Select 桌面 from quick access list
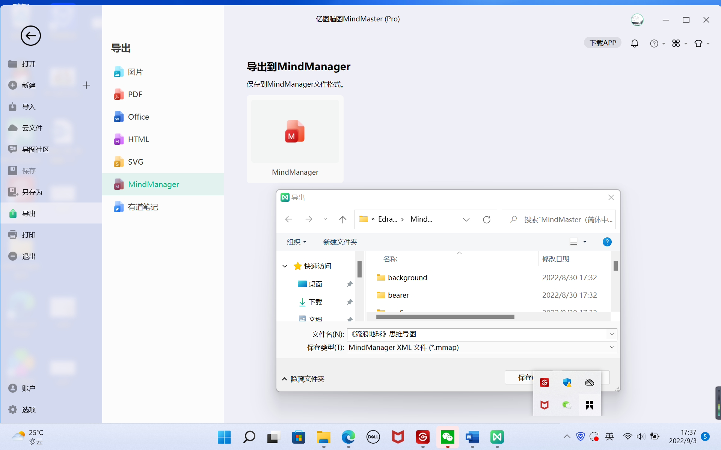The image size is (721, 450). pyautogui.click(x=315, y=284)
